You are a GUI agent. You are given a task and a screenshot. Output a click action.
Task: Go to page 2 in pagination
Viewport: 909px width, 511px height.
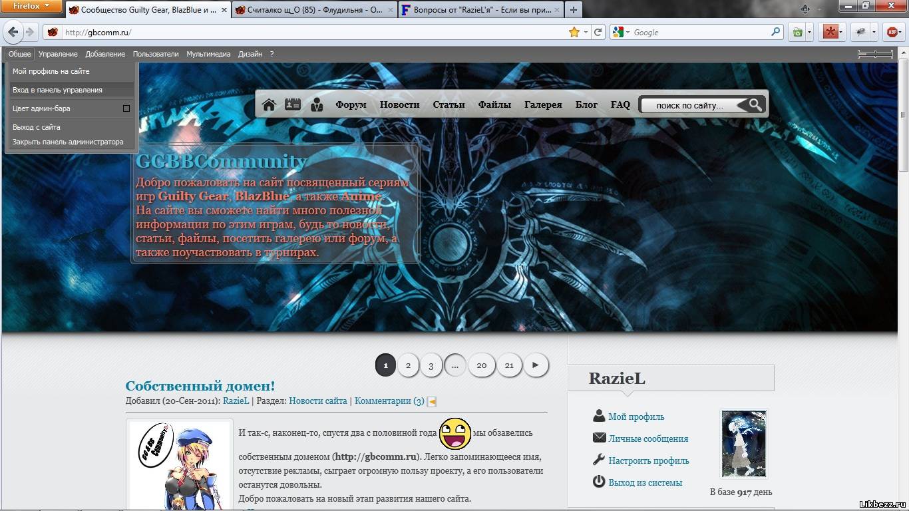(408, 365)
